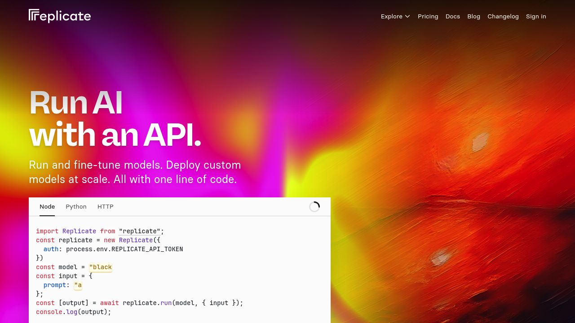Open the Replicate logo home link
This screenshot has width=575, height=323.
point(60,16)
